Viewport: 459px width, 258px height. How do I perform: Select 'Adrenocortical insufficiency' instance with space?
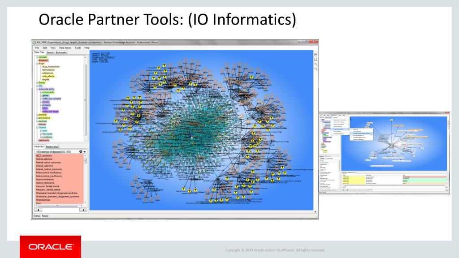49,173
